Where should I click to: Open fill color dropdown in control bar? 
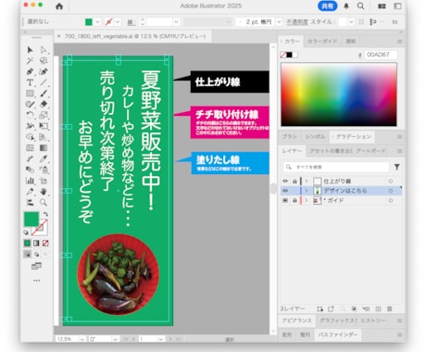(x=97, y=22)
